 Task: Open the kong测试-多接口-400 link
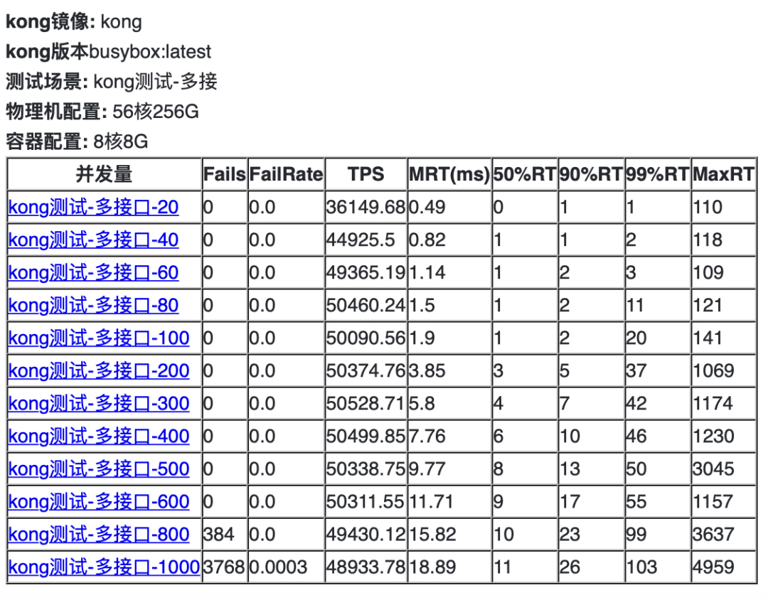(98, 436)
